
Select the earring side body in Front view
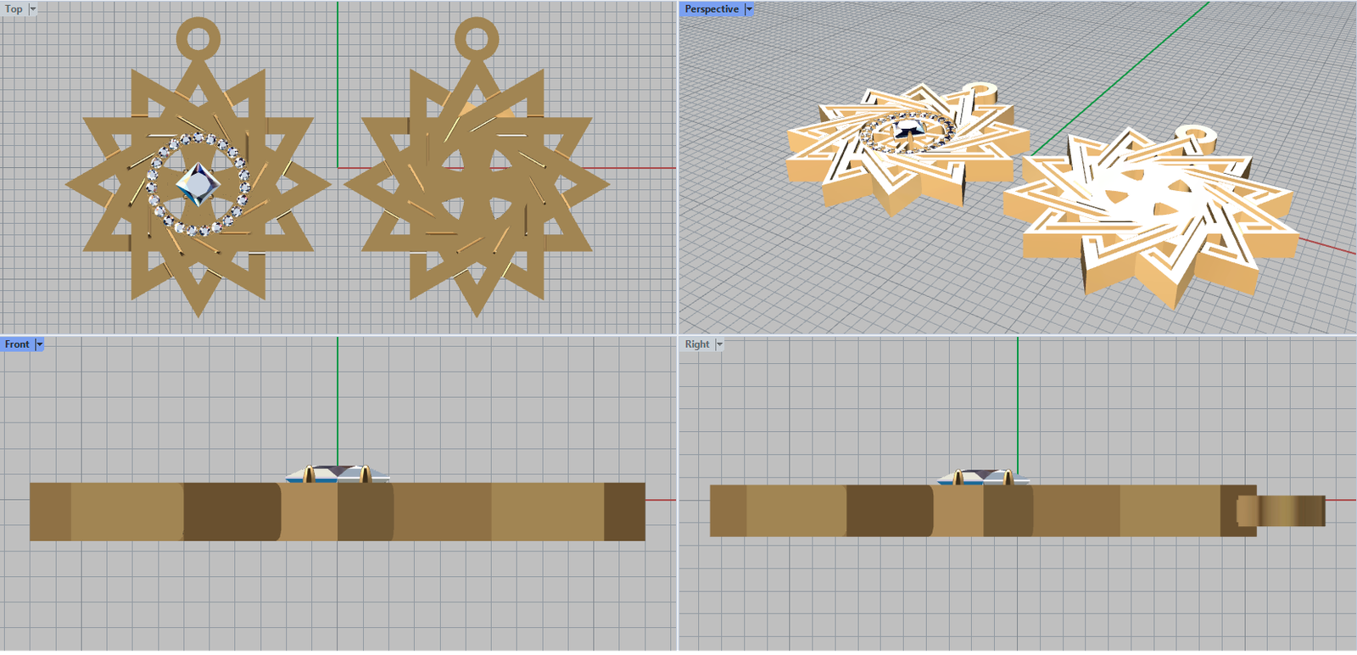(x=475, y=512)
